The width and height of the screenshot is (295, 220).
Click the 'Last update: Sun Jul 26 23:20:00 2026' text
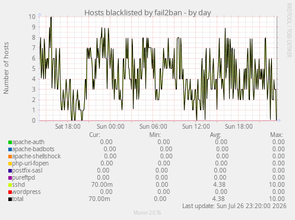pos(234,206)
